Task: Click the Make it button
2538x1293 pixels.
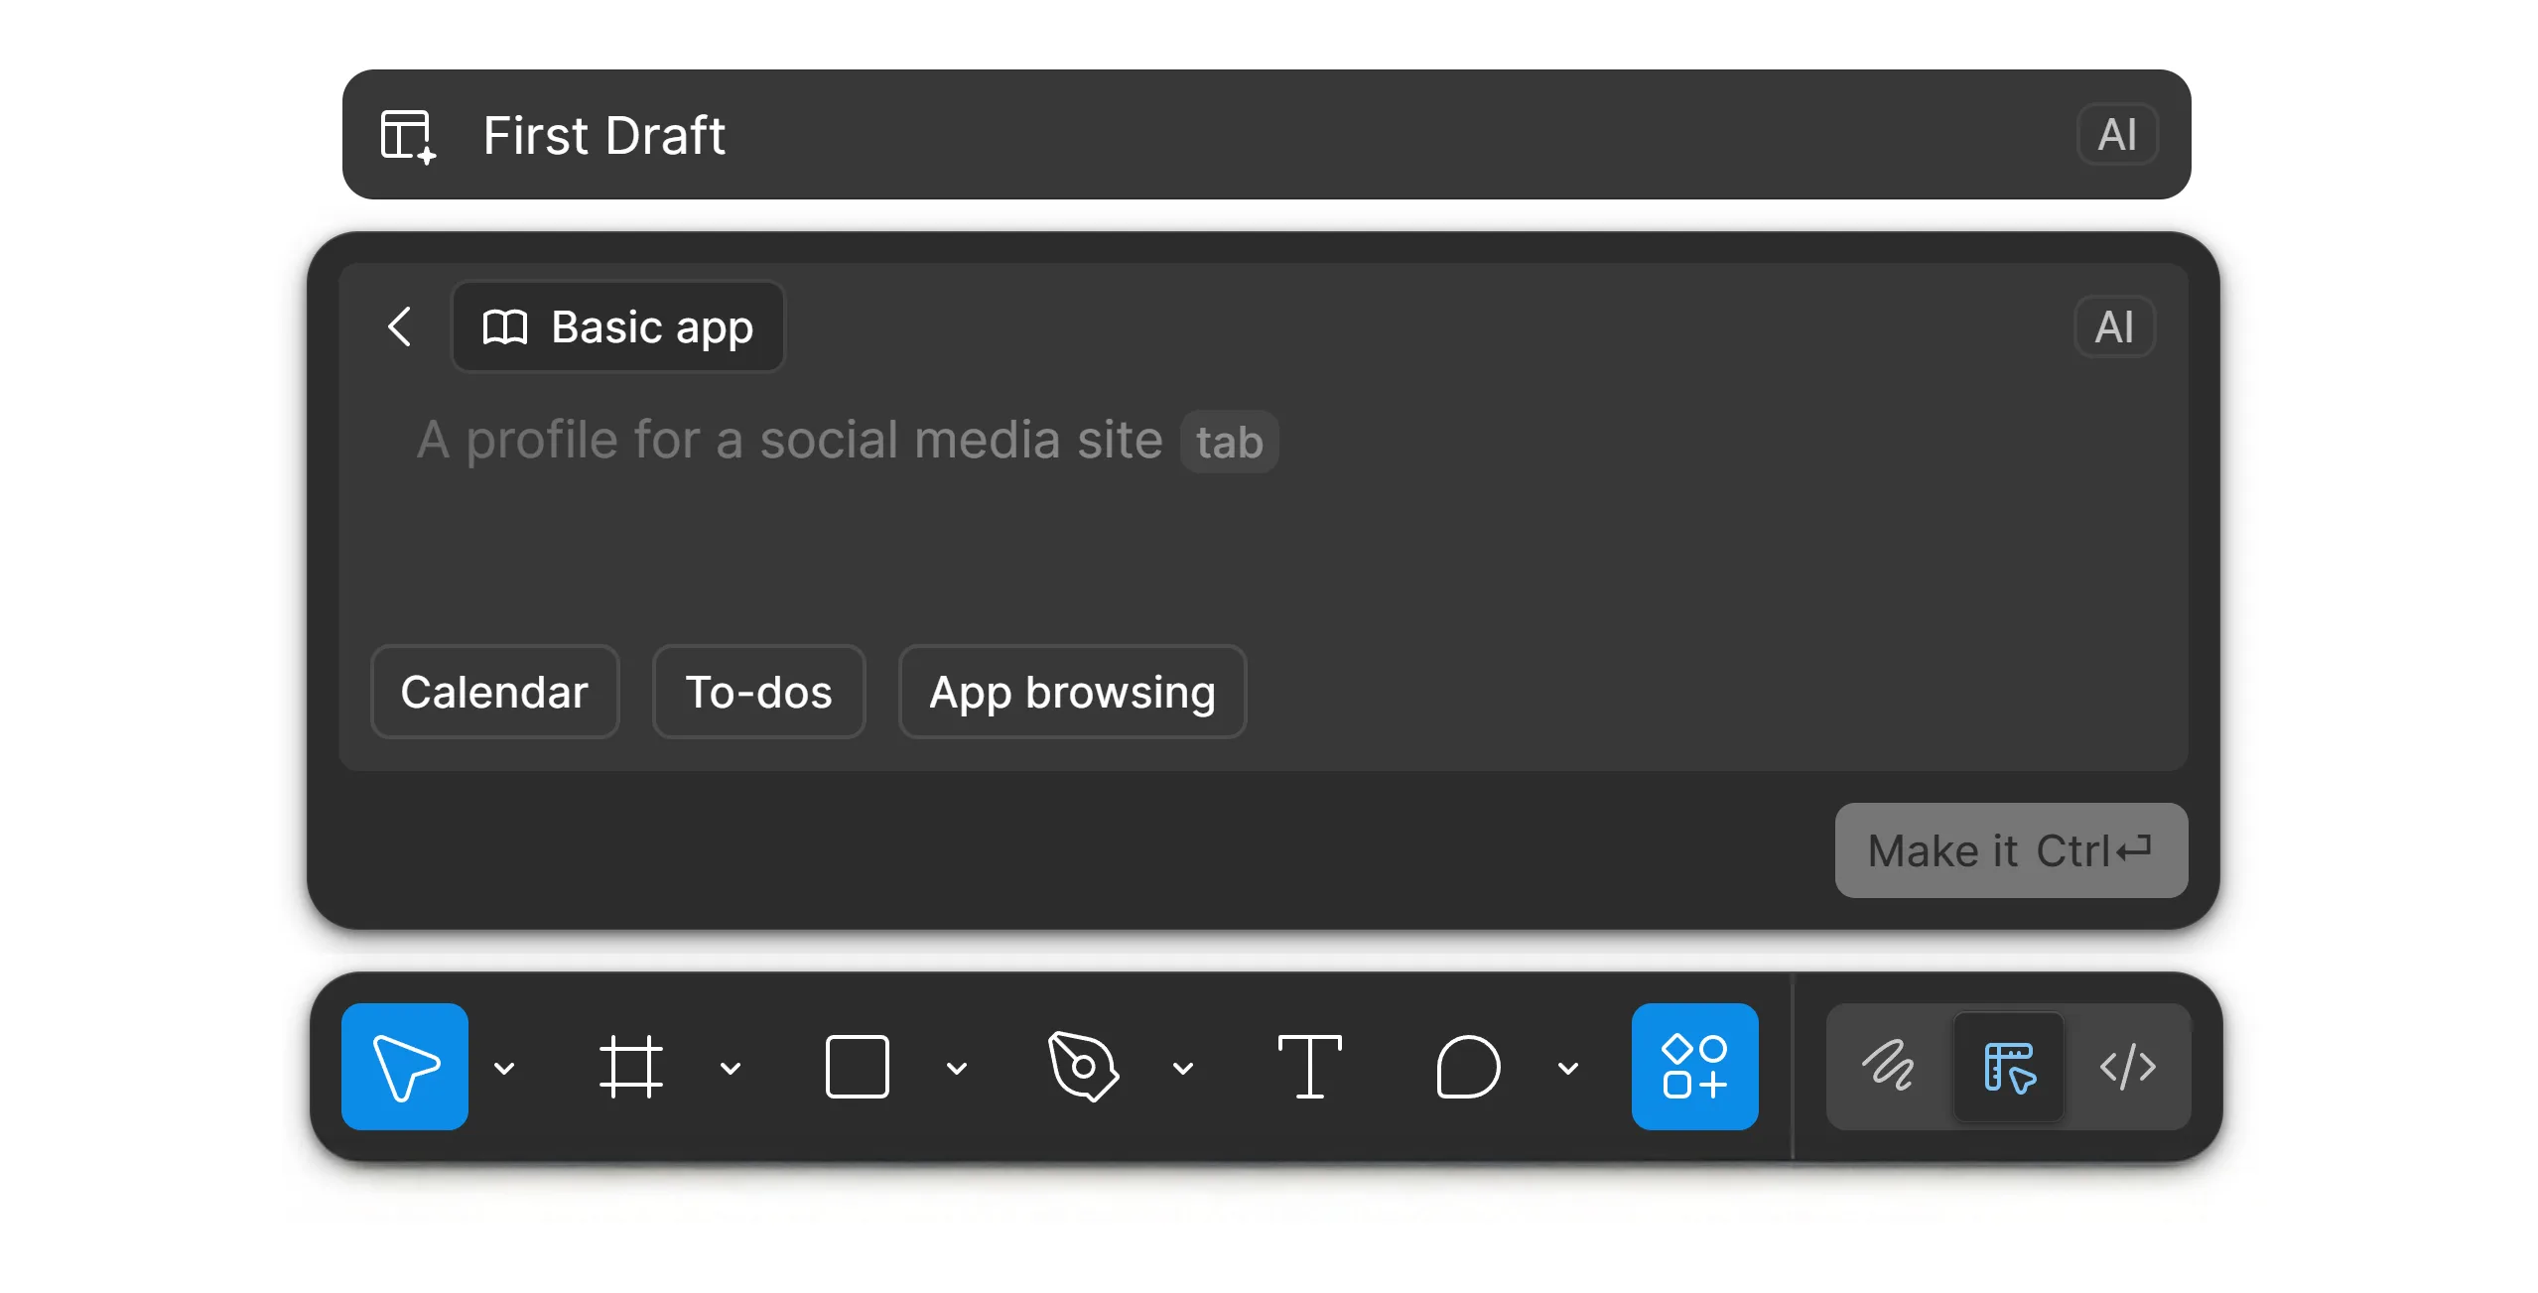Action: pyautogui.click(x=2011, y=850)
